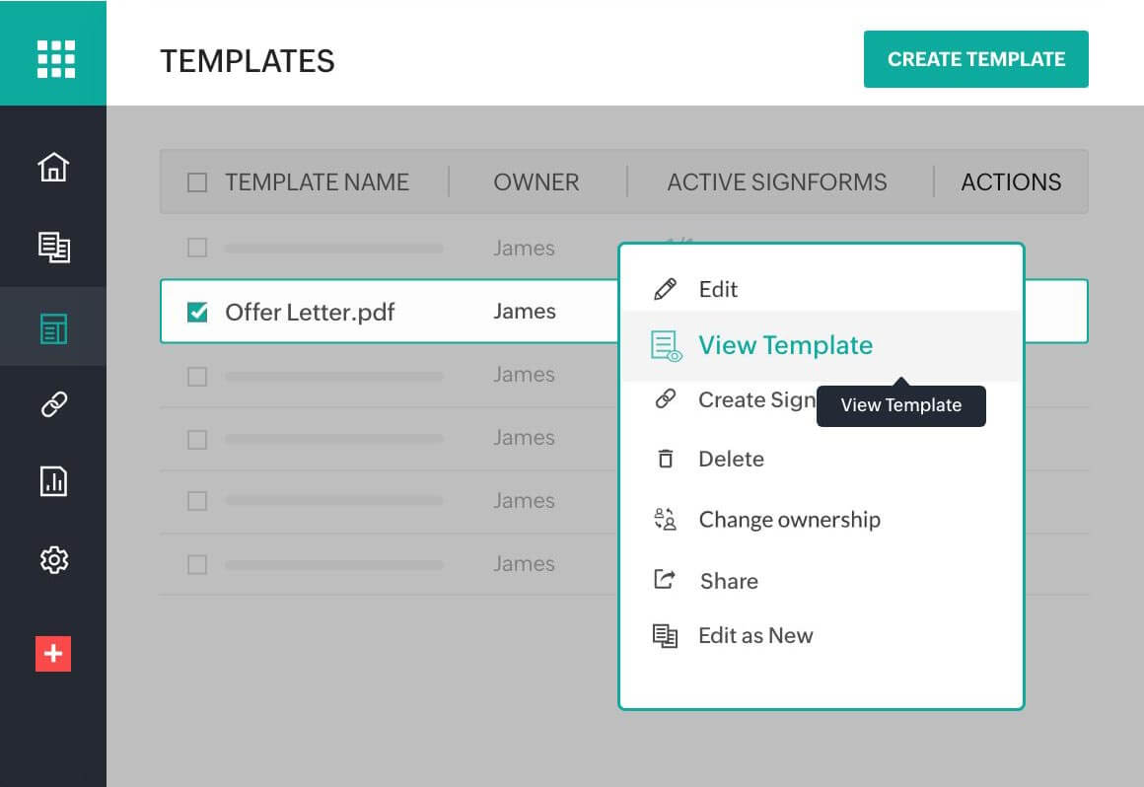
Task: Click the red plus icon
Action: click(53, 654)
